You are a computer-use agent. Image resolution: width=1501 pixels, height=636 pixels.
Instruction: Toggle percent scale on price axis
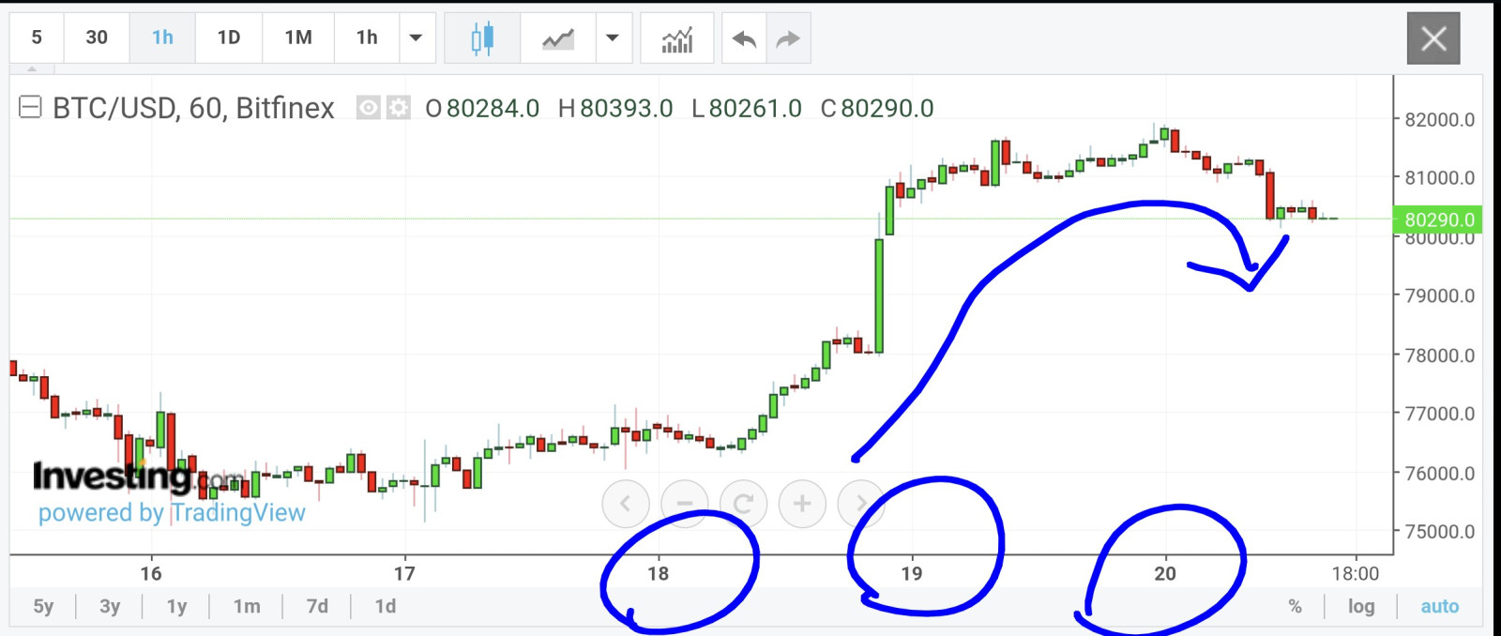pyautogui.click(x=1295, y=606)
